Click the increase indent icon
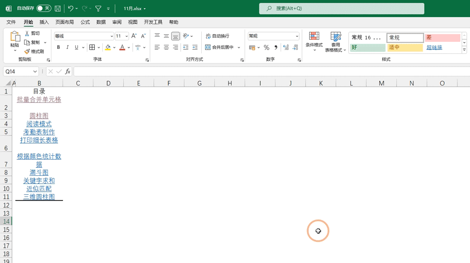 click(195, 47)
